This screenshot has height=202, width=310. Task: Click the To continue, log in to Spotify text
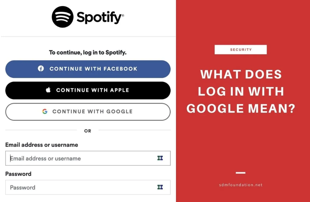click(88, 52)
